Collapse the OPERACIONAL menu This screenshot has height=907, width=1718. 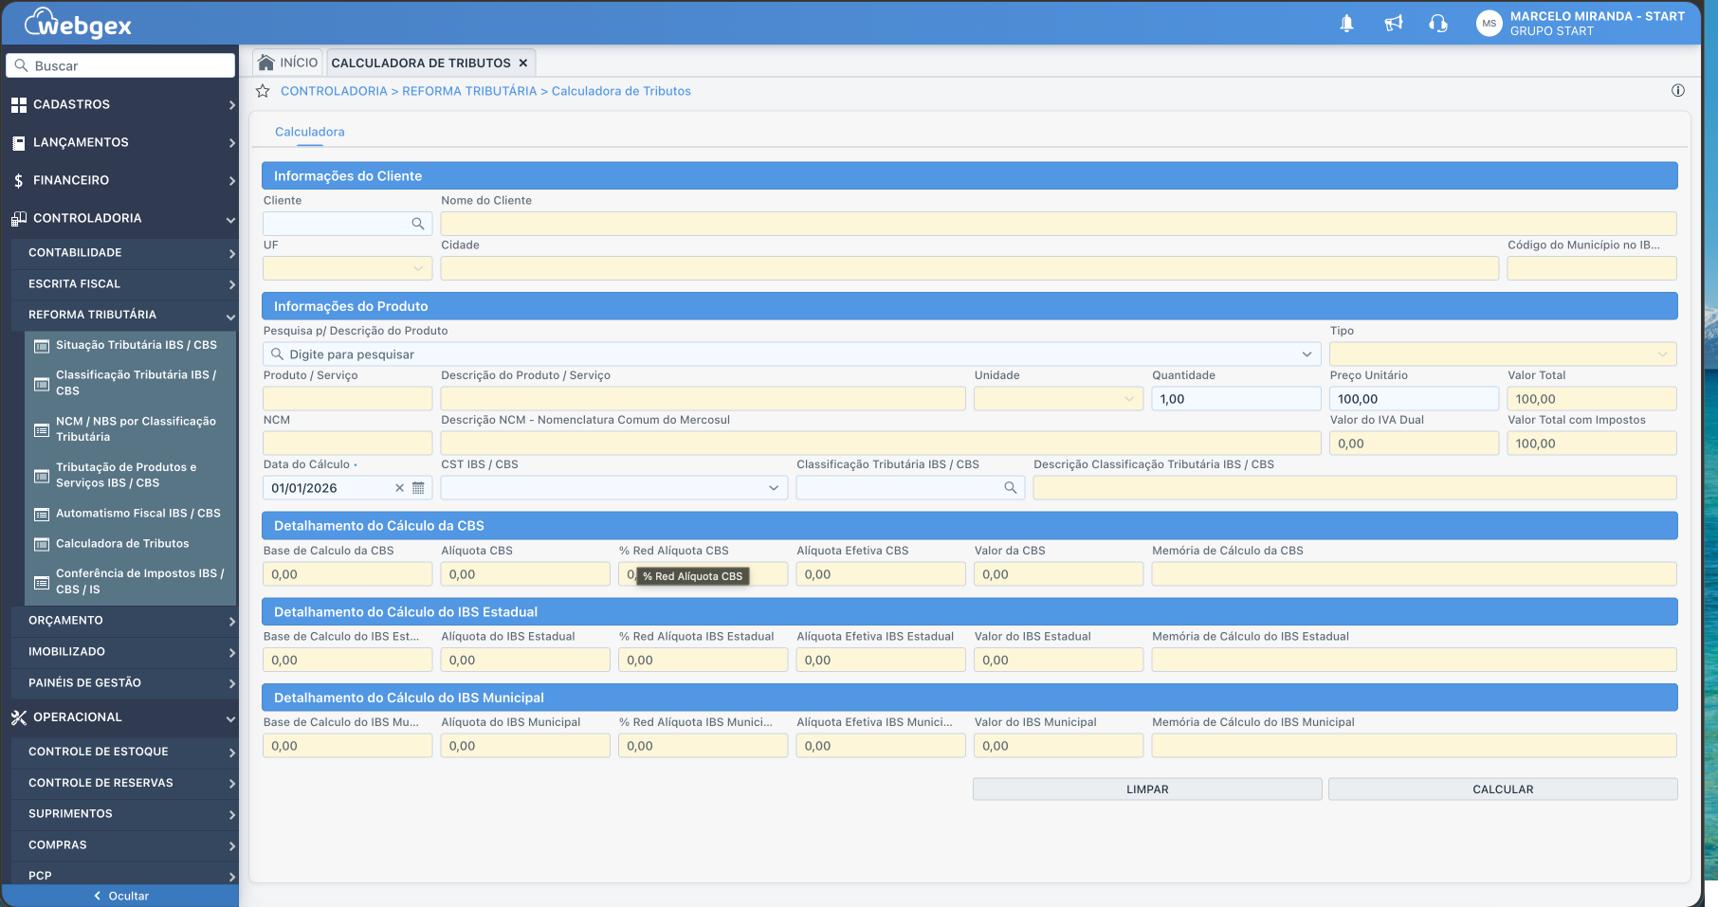121,717
